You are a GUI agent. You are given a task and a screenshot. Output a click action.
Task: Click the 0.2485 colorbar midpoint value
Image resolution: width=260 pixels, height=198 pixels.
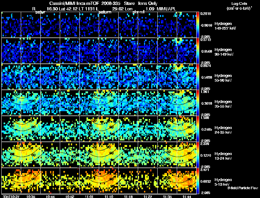207,129
